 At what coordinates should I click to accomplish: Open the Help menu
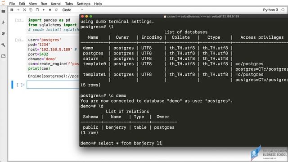(x=98, y=4)
